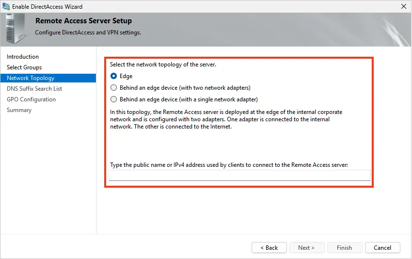Click the server icon in the header banner
Viewport: 412px width, 259px height.
click(16, 29)
